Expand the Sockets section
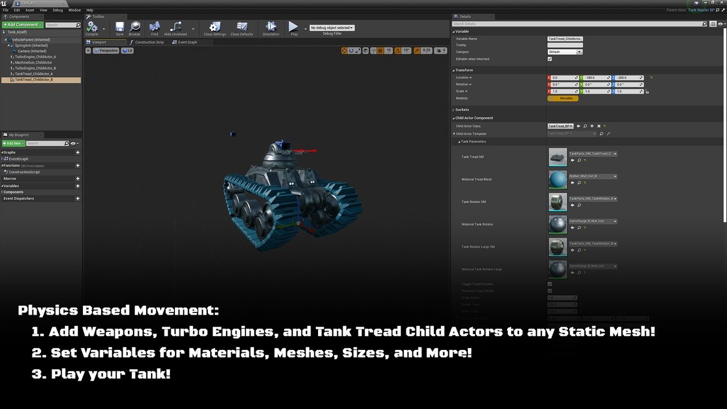Screen dimensions: 727x409 tap(462, 110)
